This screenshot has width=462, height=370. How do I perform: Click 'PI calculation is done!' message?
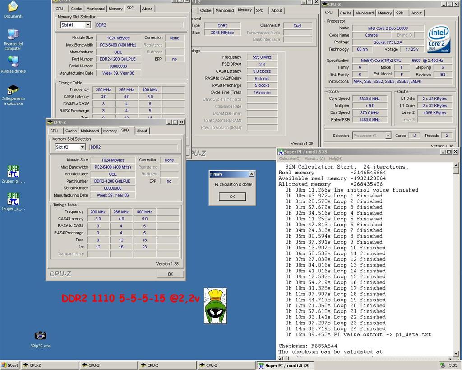233,184
